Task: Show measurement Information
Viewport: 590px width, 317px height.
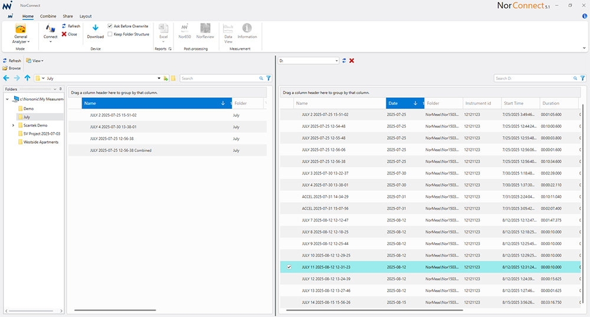Action: 247,31
